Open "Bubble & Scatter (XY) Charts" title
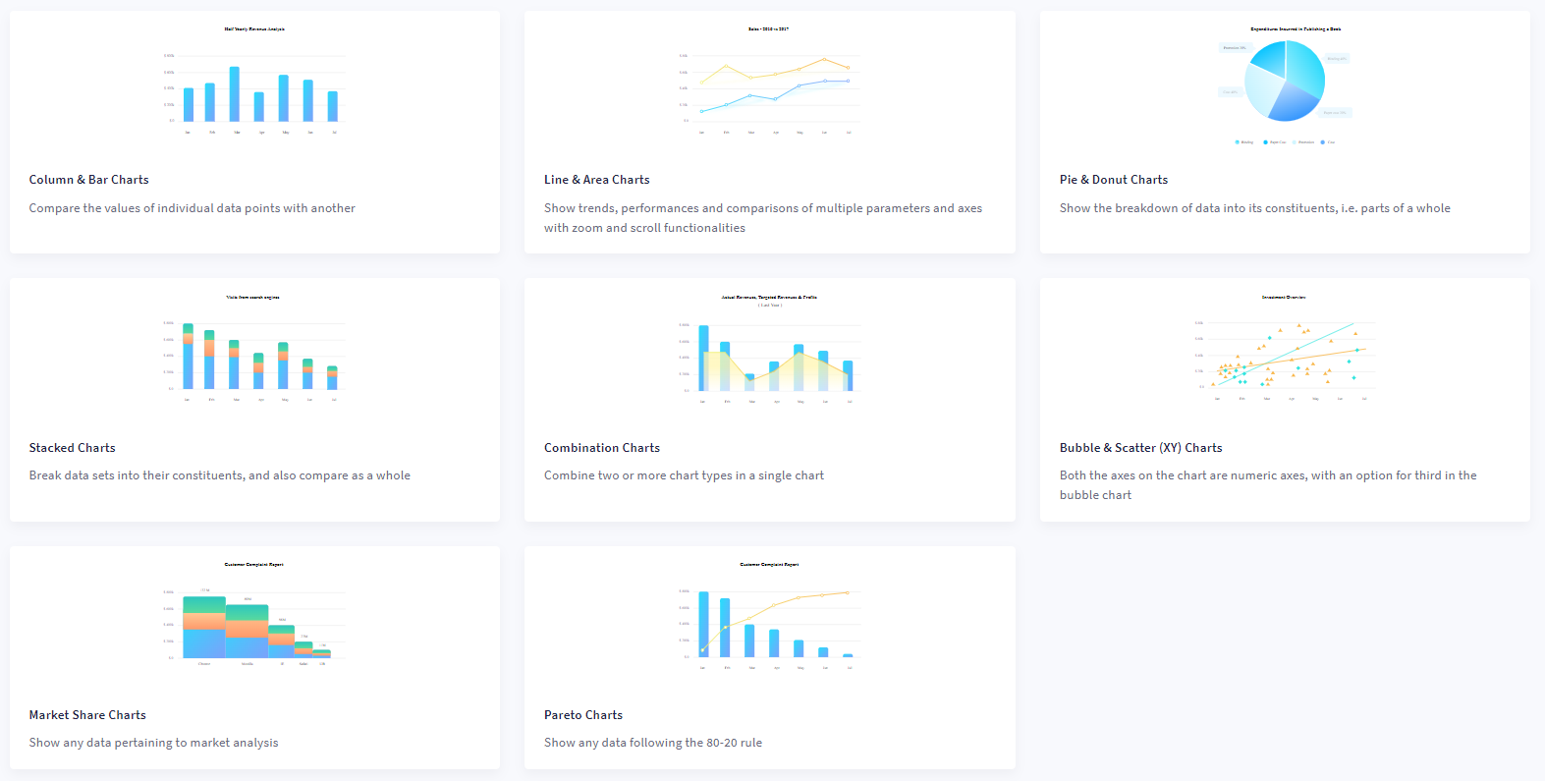The width and height of the screenshot is (1545, 781). (1141, 448)
